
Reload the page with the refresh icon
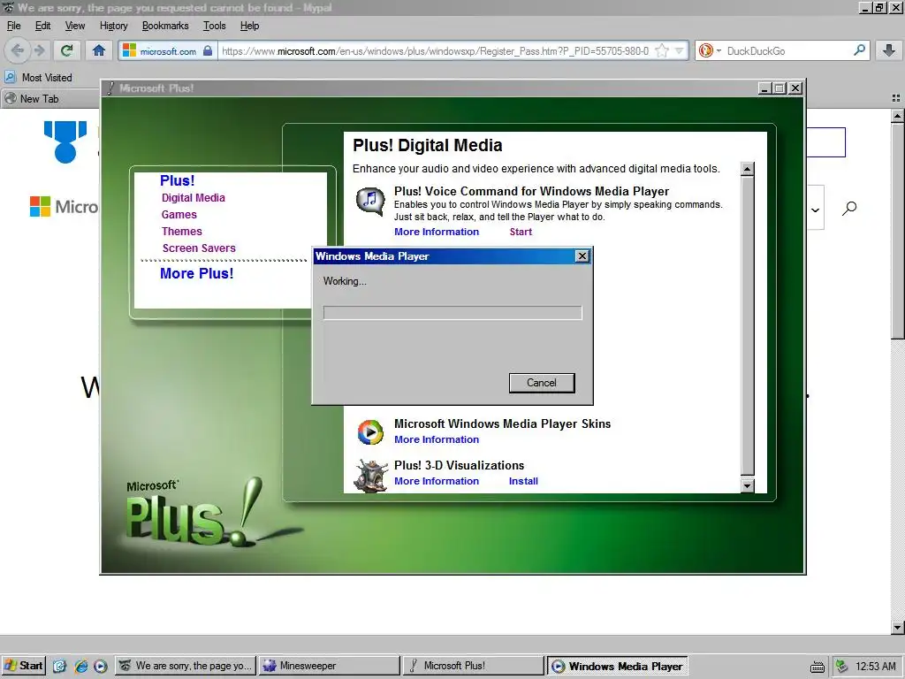67,50
